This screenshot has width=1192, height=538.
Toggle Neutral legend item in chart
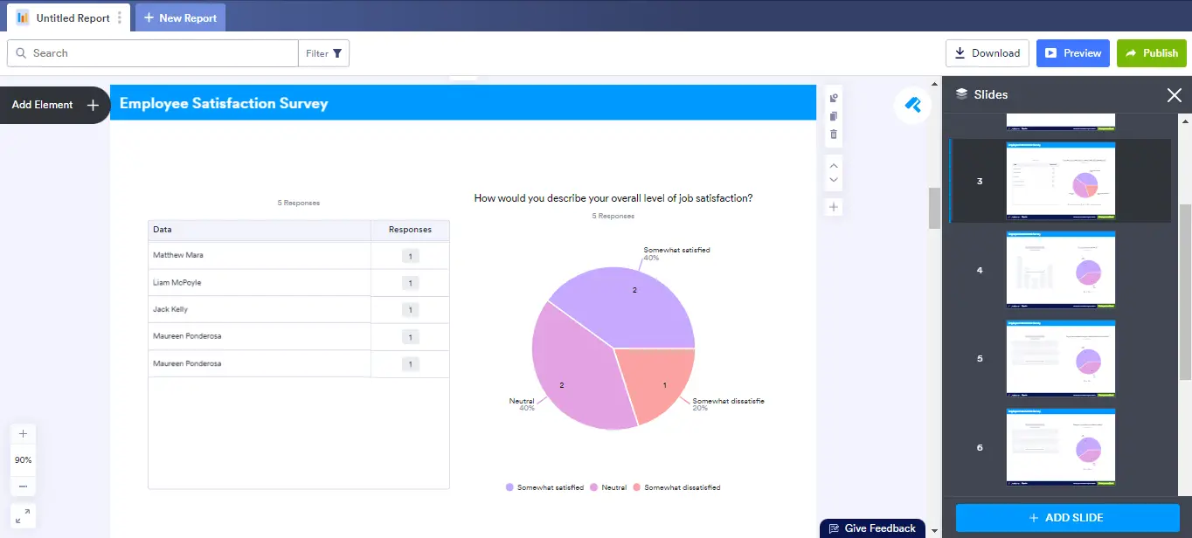[x=609, y=487]
